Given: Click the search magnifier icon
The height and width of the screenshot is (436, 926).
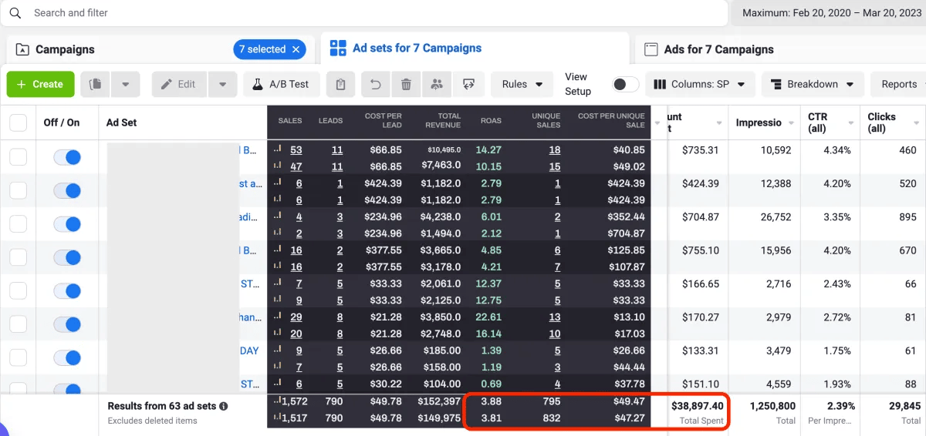Looking at the screenshot, I should click(15, 13).
